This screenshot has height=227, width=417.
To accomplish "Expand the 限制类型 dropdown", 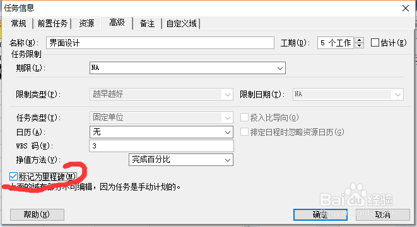I will click(228, 95).
